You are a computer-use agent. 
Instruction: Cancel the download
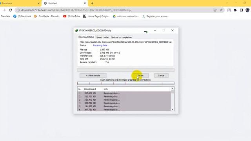coord(161,76)
